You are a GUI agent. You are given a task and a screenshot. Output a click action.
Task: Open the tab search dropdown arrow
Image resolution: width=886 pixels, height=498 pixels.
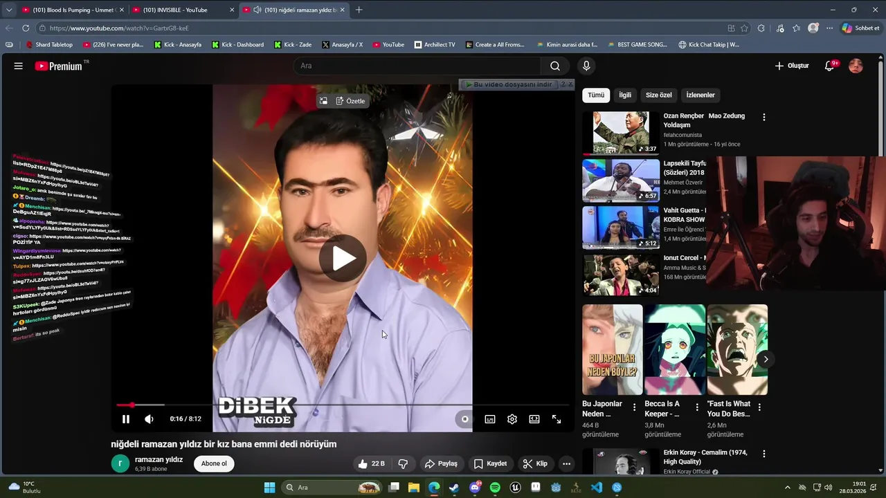[x=8, y=10]
